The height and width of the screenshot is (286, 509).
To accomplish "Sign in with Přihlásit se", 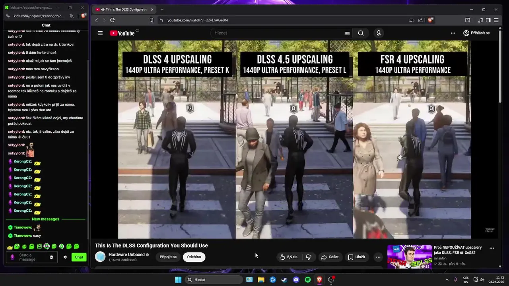I will click(476, 33).
